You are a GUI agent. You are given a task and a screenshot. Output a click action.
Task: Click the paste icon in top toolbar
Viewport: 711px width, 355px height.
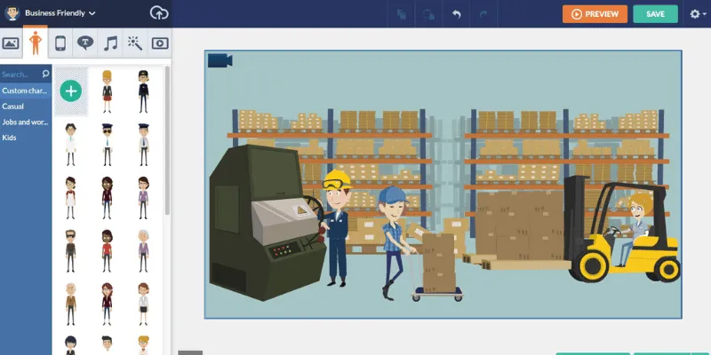point(429,14)
